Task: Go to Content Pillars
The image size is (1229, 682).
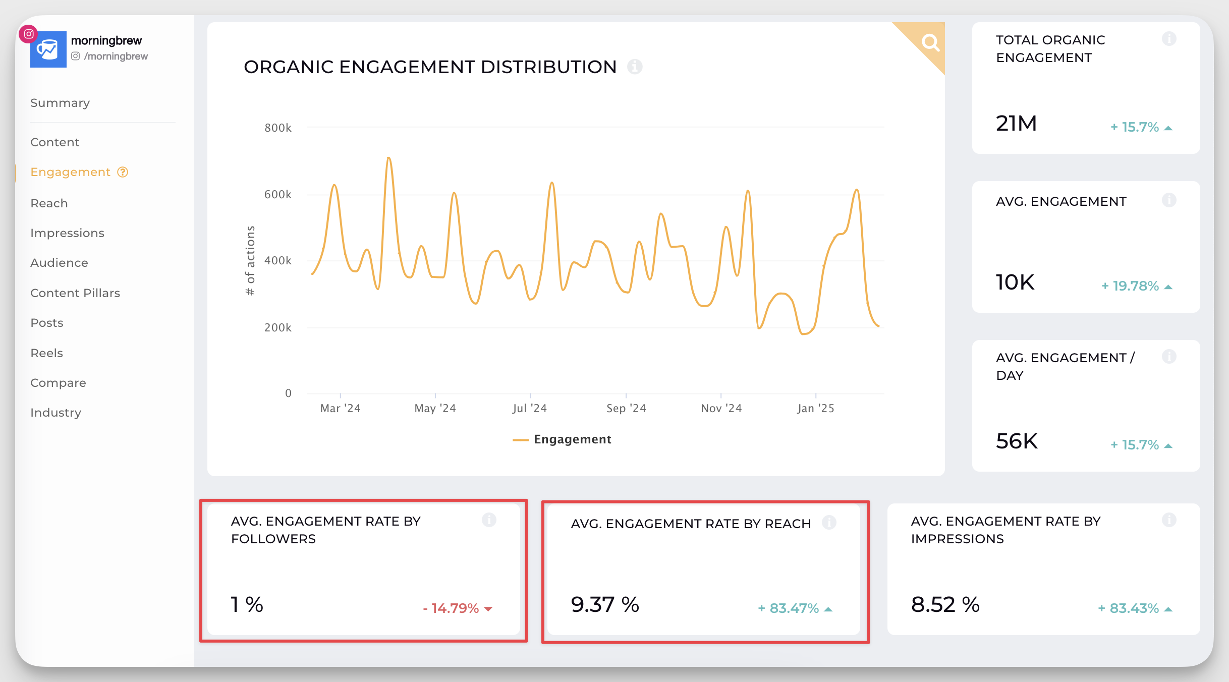Action: (75, 293)
